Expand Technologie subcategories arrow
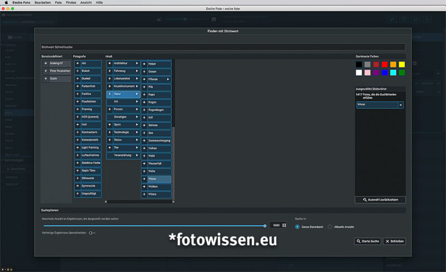 [137, 132]
